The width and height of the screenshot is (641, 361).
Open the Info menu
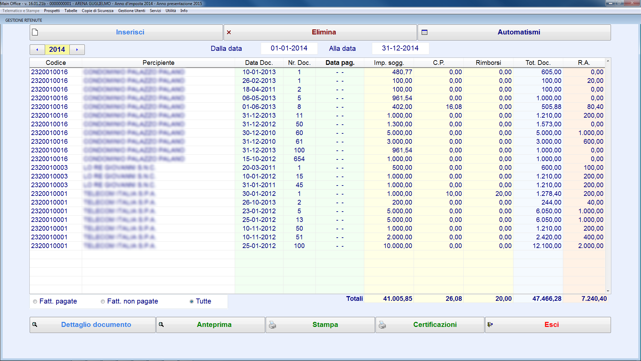pyautogui.click(x=184, y=11)
